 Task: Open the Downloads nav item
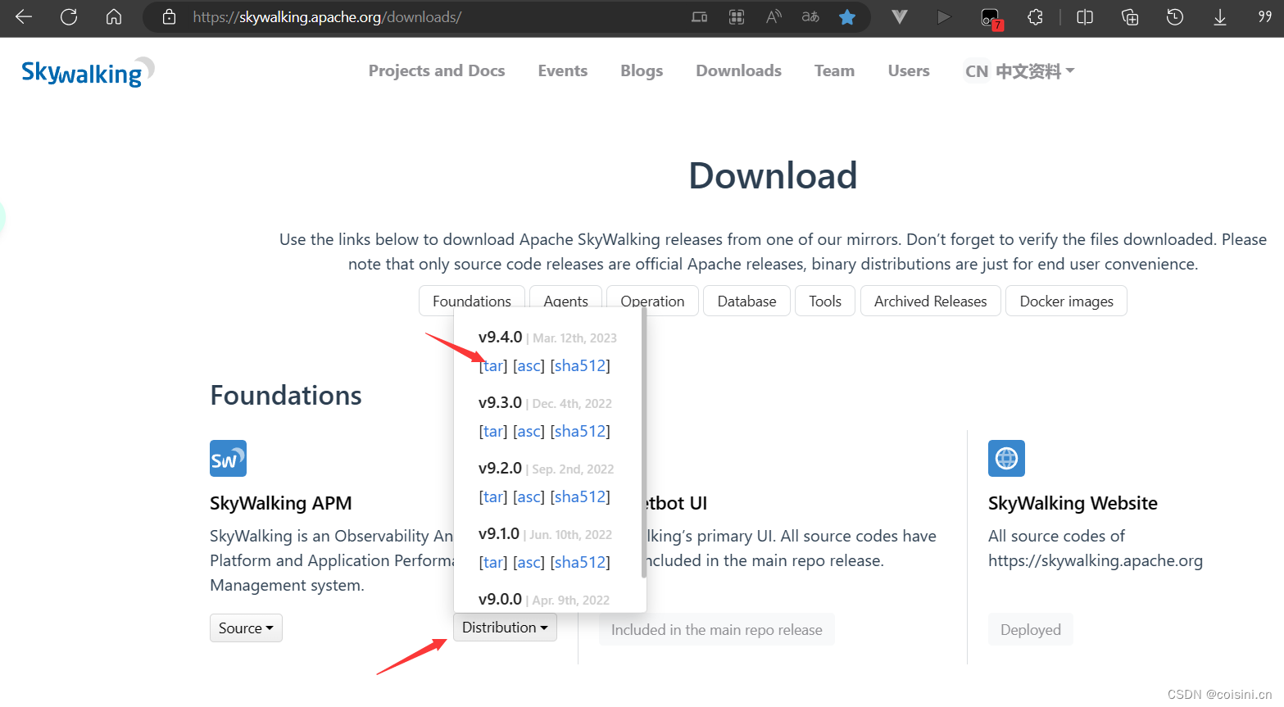(739, 70)
